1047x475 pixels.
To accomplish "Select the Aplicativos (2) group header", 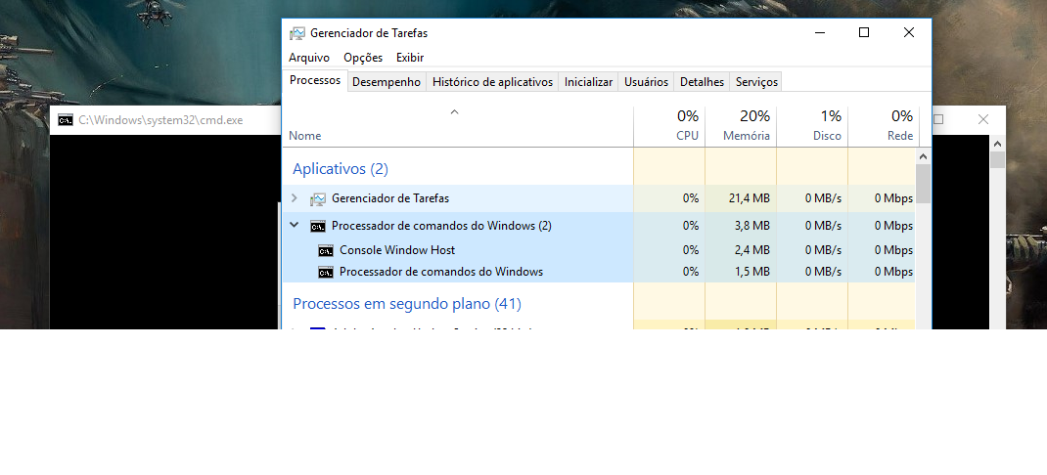I will click(x=341, y=169).
